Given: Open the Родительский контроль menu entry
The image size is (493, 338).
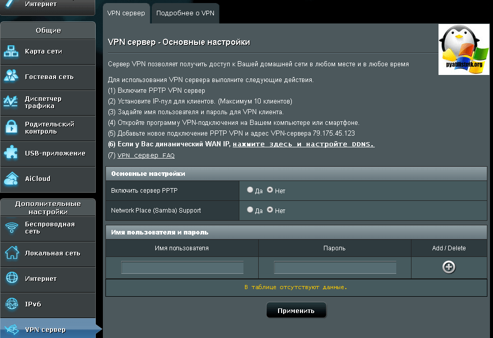Looking at the screenshot, I should [48, 128].
